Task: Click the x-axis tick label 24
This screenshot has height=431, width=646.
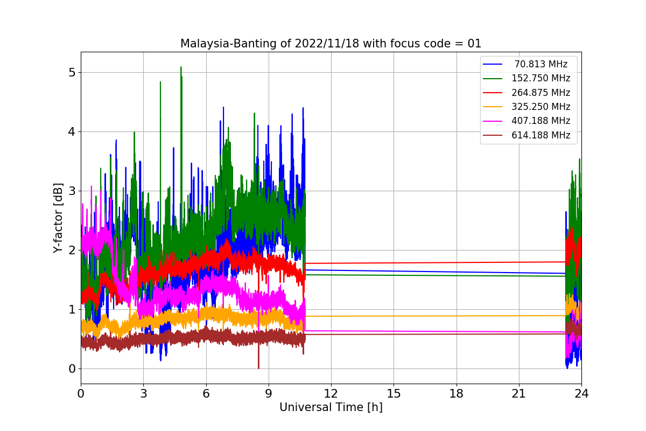Action: [581, 393]
